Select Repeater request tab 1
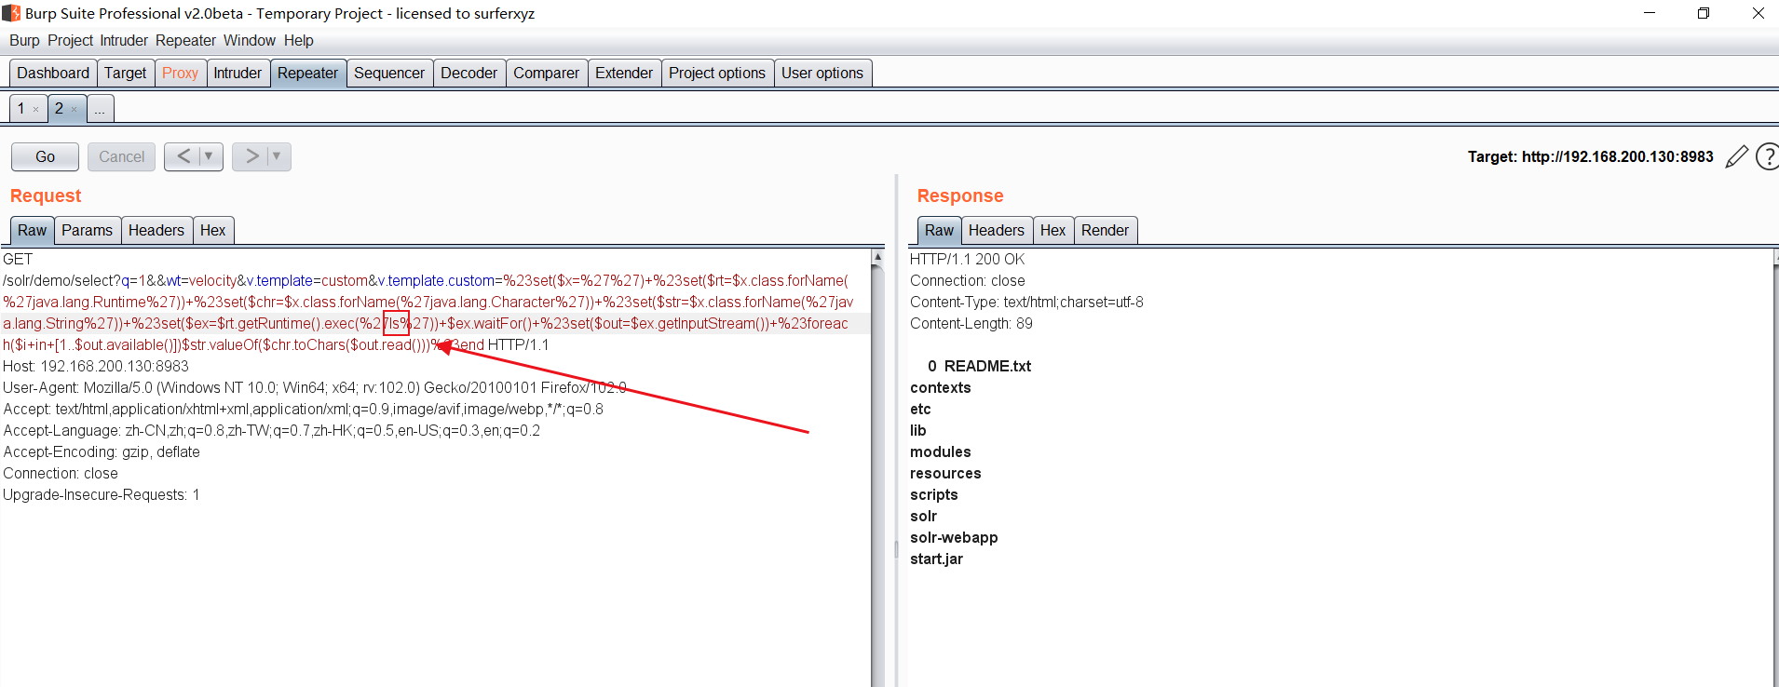 21,109
